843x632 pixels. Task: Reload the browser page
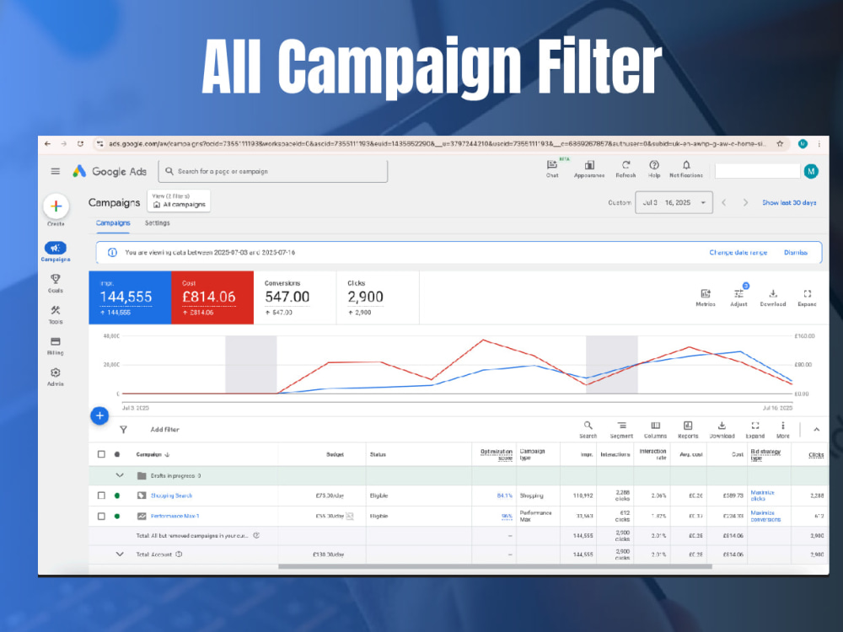[x=80, y=144]
